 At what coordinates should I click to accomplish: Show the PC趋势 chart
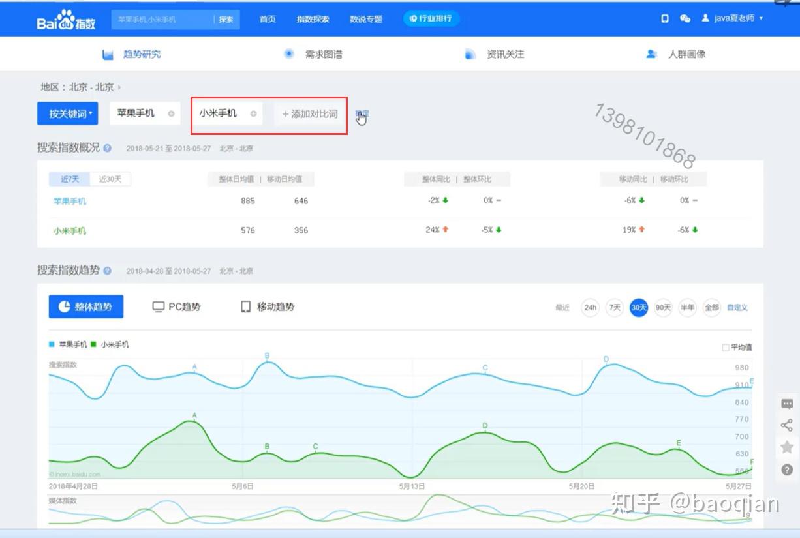(176, 307)
